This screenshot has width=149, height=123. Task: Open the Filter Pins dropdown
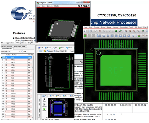click(19, 51)
